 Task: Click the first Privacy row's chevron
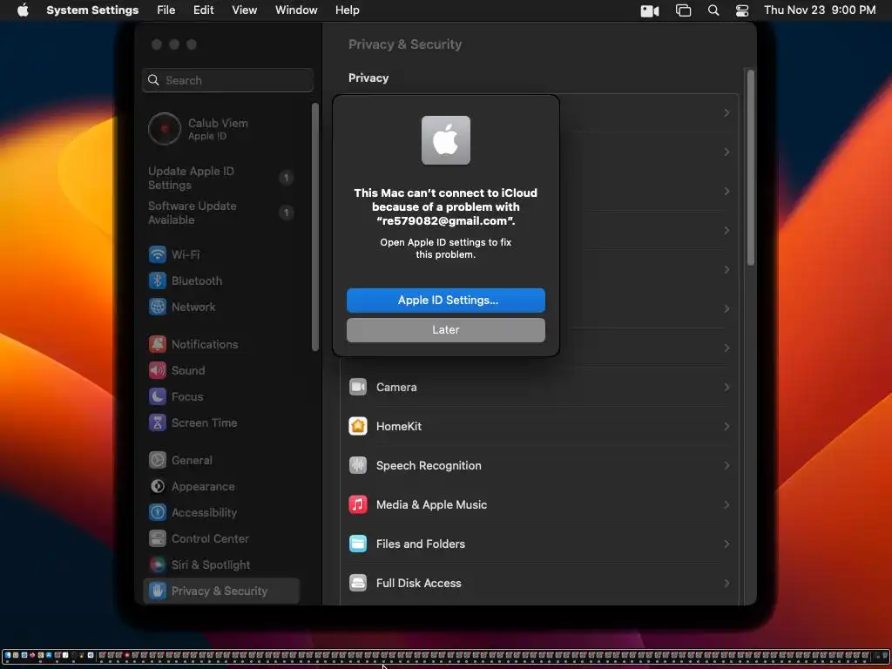click(726, 112)
